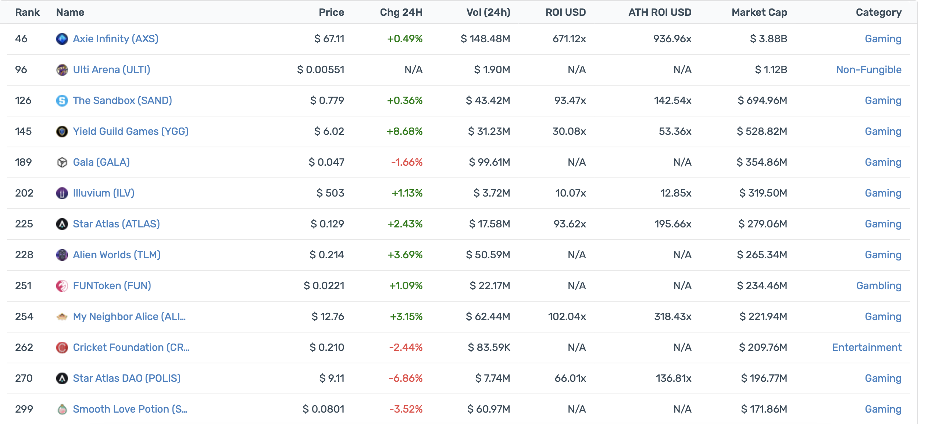Click the Ulti Arena coin logo icon
The width and height of the screenshot is (928, 424).
pyautogui.click(x=62, y=70)
